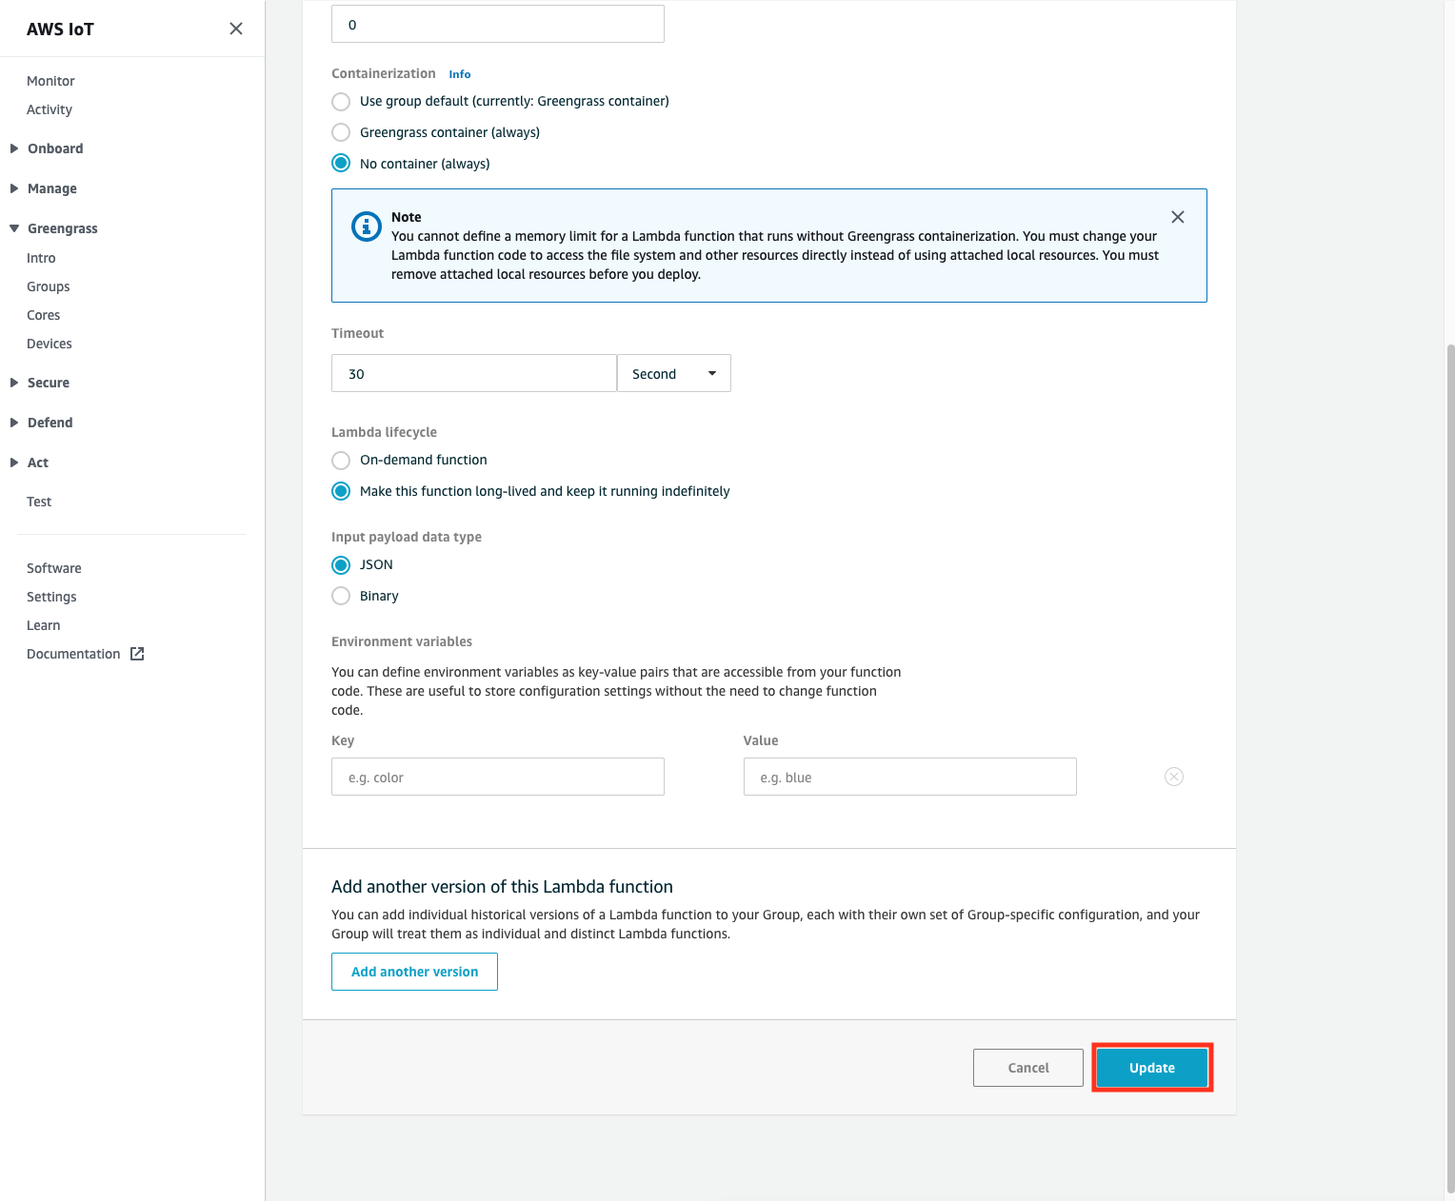Open the Second timeout unit dropdown
The width and height of the screenshot is (1455, 1201).
click(674, 373)
